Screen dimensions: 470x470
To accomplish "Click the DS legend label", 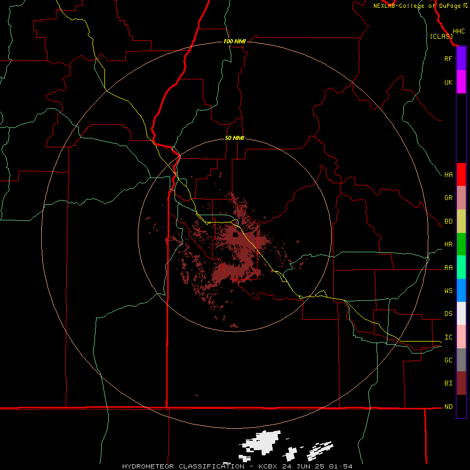I will point(448,313).
